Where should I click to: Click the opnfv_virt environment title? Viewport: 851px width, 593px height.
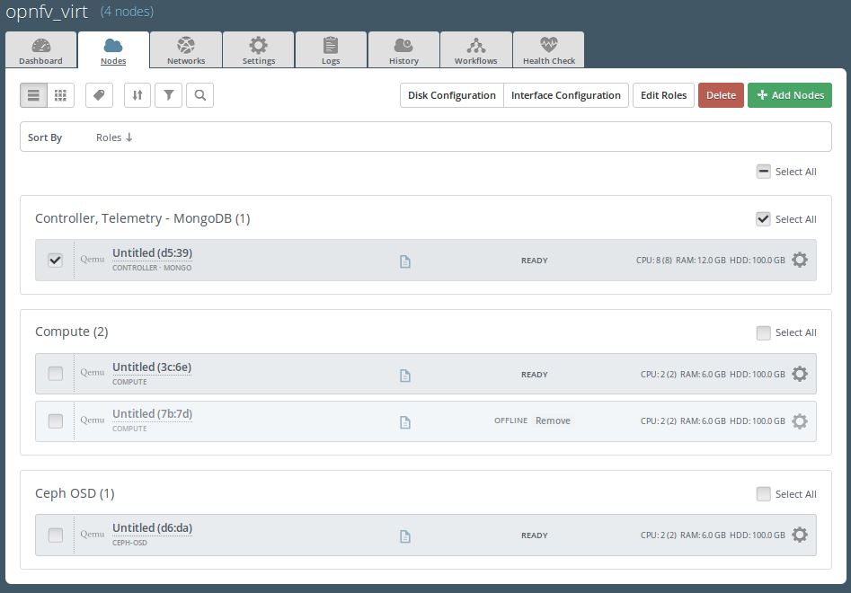pyautogui.click(x=47, y=12)
